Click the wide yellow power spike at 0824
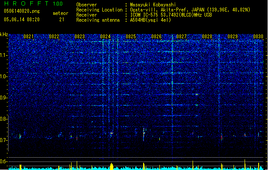The width and height of the screenshot is (268, 170). point(112,166)
